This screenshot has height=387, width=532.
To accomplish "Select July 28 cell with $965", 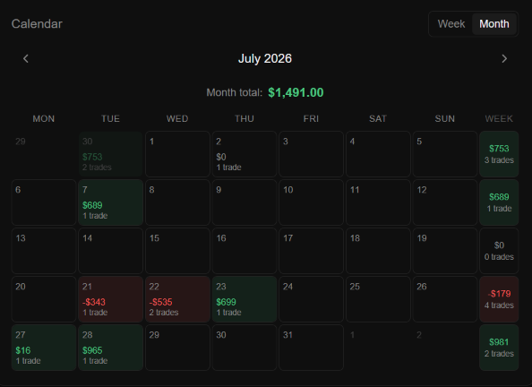I will (110, 348).
